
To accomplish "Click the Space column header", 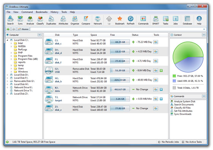I will click(x=94, y=35).
